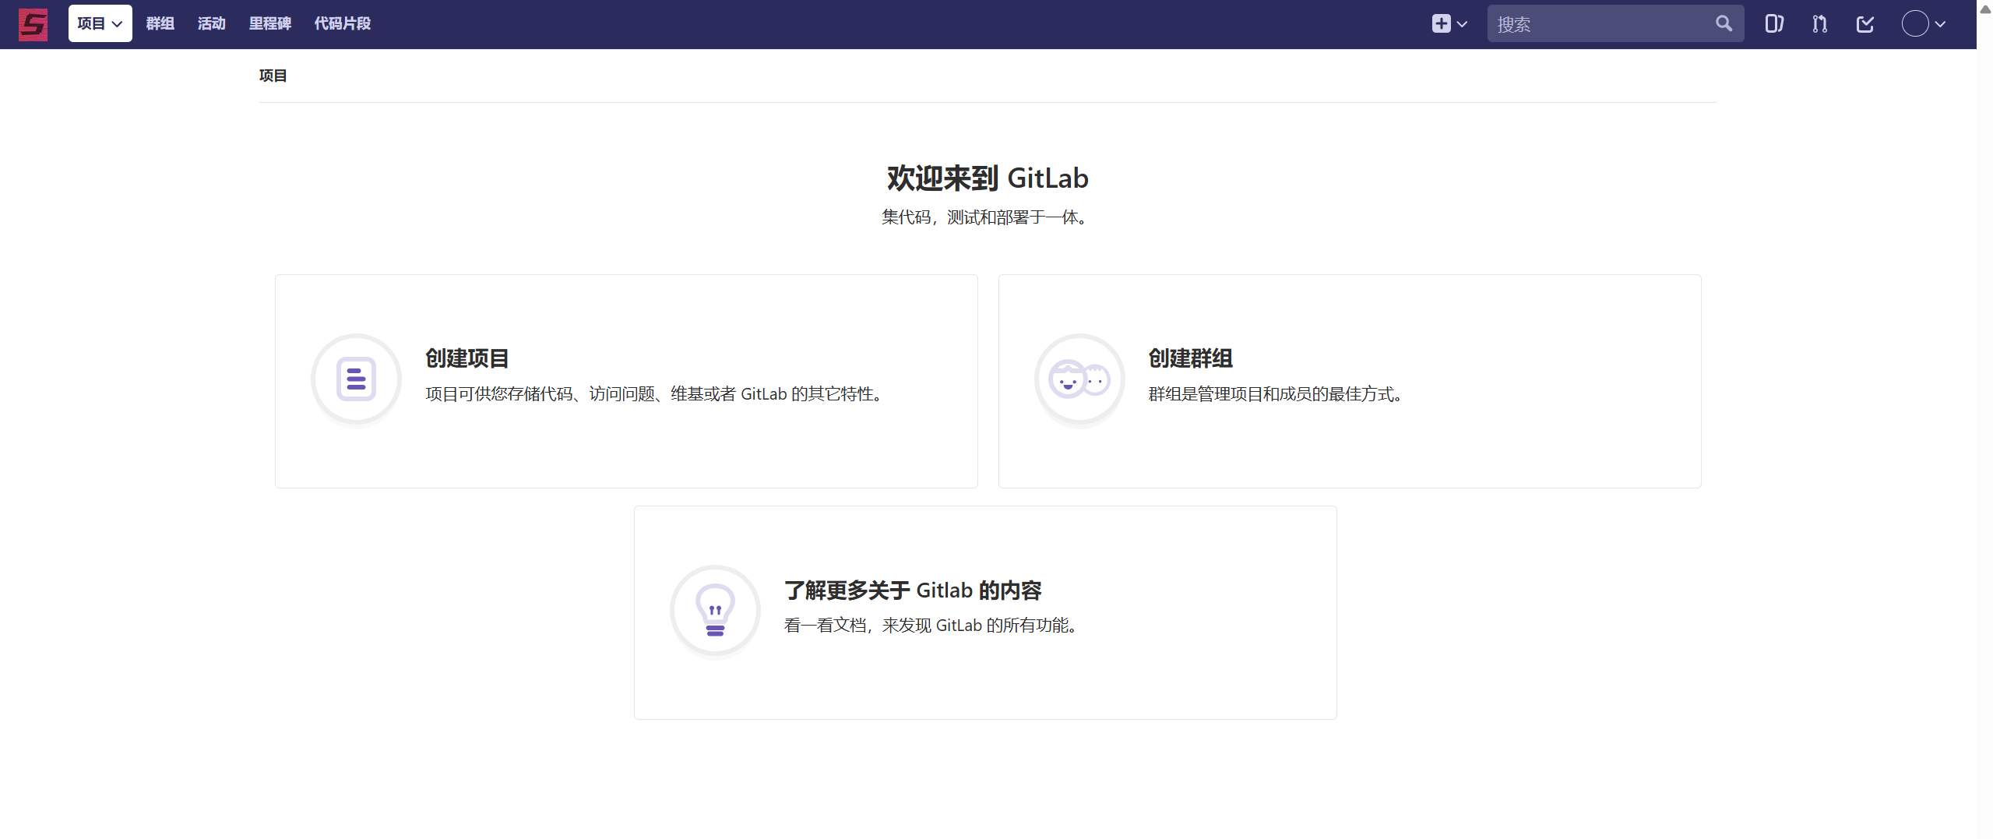Screen dimensions: 1993x839
Task: Click the 欢迎来到 GitLab headline
Action: pyautogui.click(x=988, y=178)
